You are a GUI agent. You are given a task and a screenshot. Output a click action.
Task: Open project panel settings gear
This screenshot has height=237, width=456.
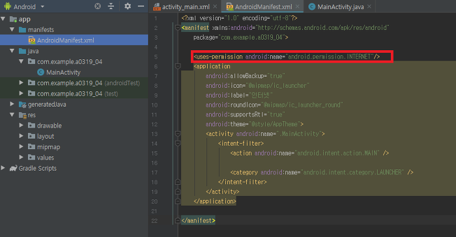pyautogui.click(x=128, y=6)
